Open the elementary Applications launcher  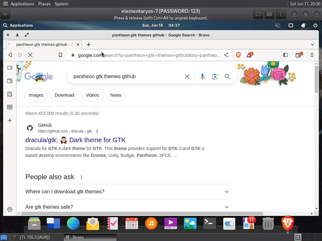point(18,25)
